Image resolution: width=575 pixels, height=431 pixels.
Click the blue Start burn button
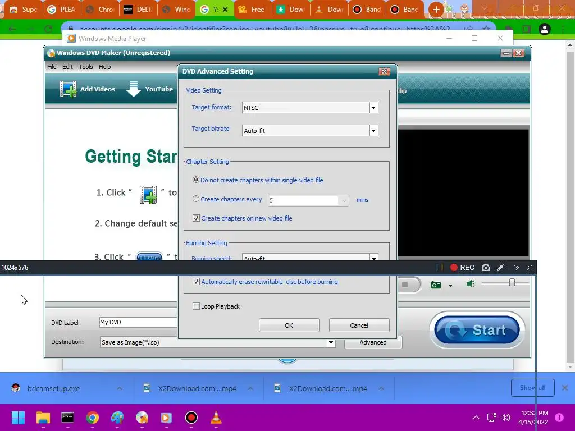click(x=477, y=330)
